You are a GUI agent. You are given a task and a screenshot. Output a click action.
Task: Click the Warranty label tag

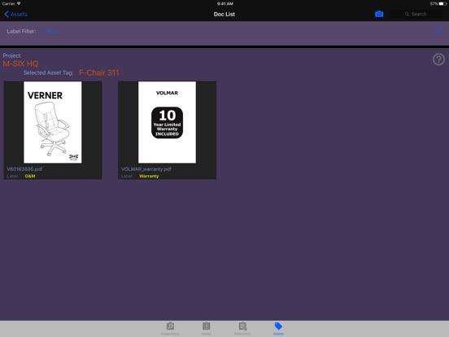tap(149, 176)
